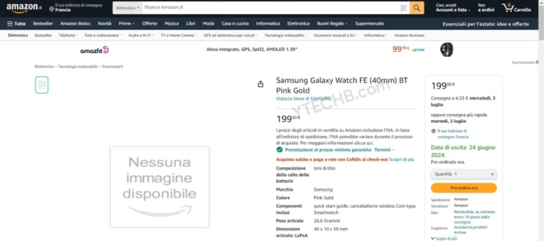This screenshot has width=544, height=241.
Task: Click Il tuo indirizzo di consegna link
Action: point(452,134)
